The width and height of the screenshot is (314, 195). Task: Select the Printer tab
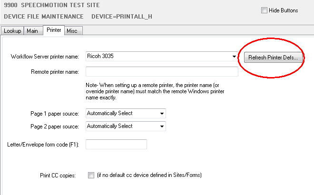pos(53,30)
